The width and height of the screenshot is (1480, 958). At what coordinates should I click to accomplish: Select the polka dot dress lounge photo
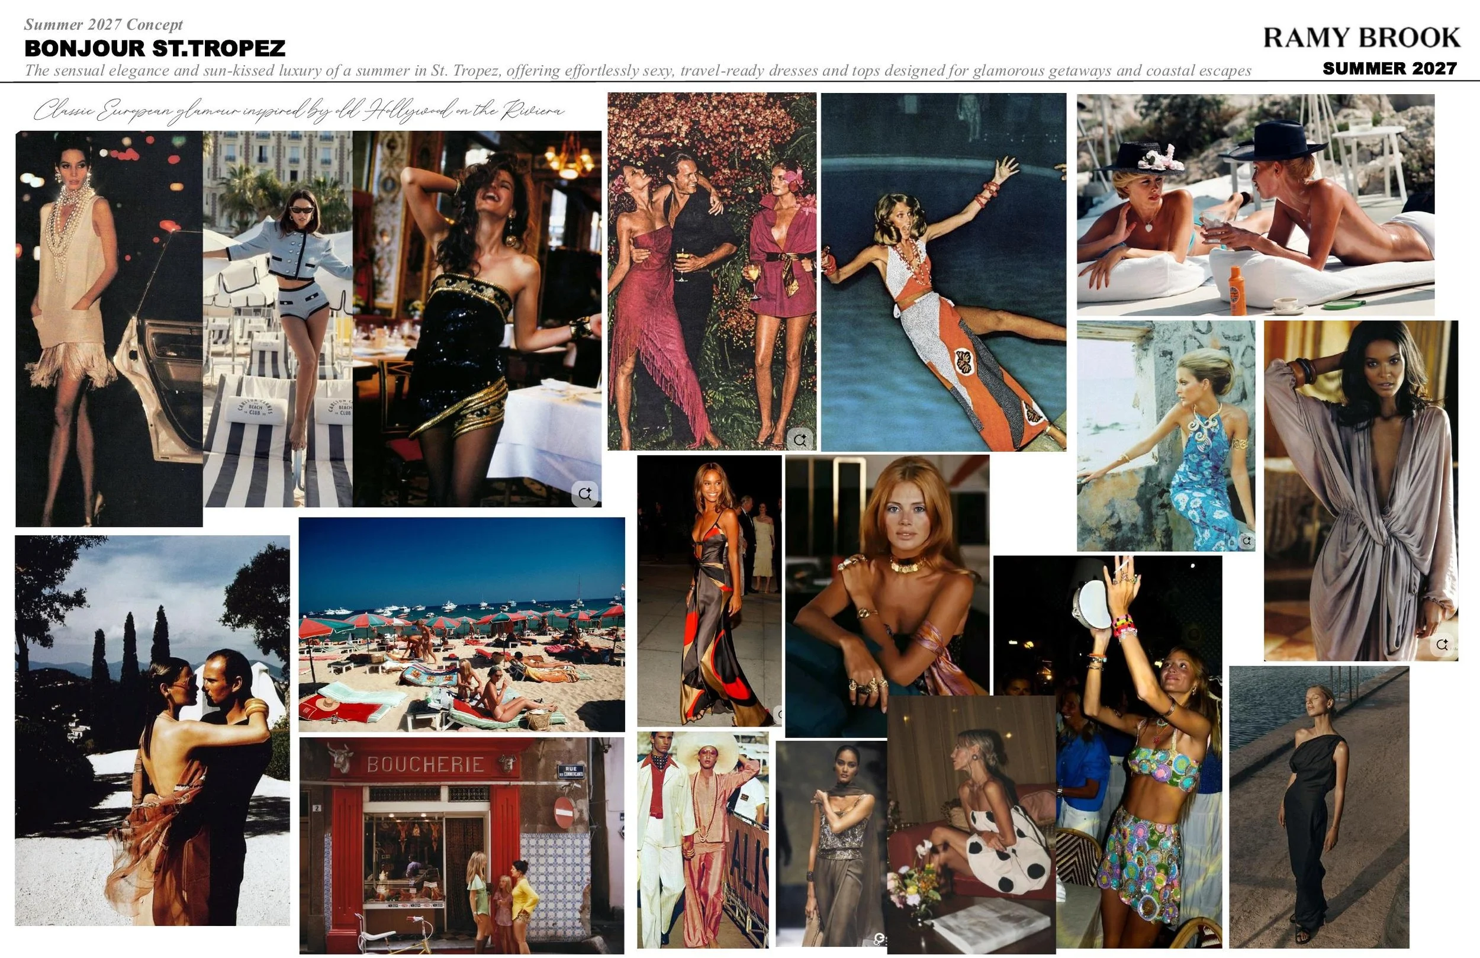point(971,824)
